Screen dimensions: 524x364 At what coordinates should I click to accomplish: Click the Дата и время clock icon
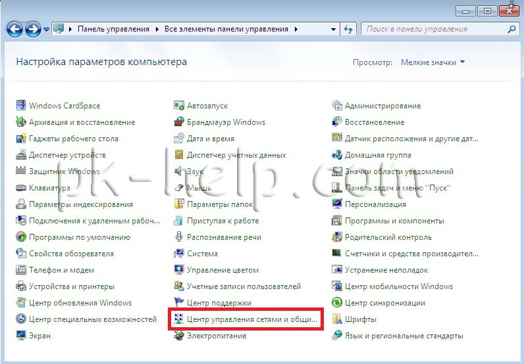coord(179,138)
